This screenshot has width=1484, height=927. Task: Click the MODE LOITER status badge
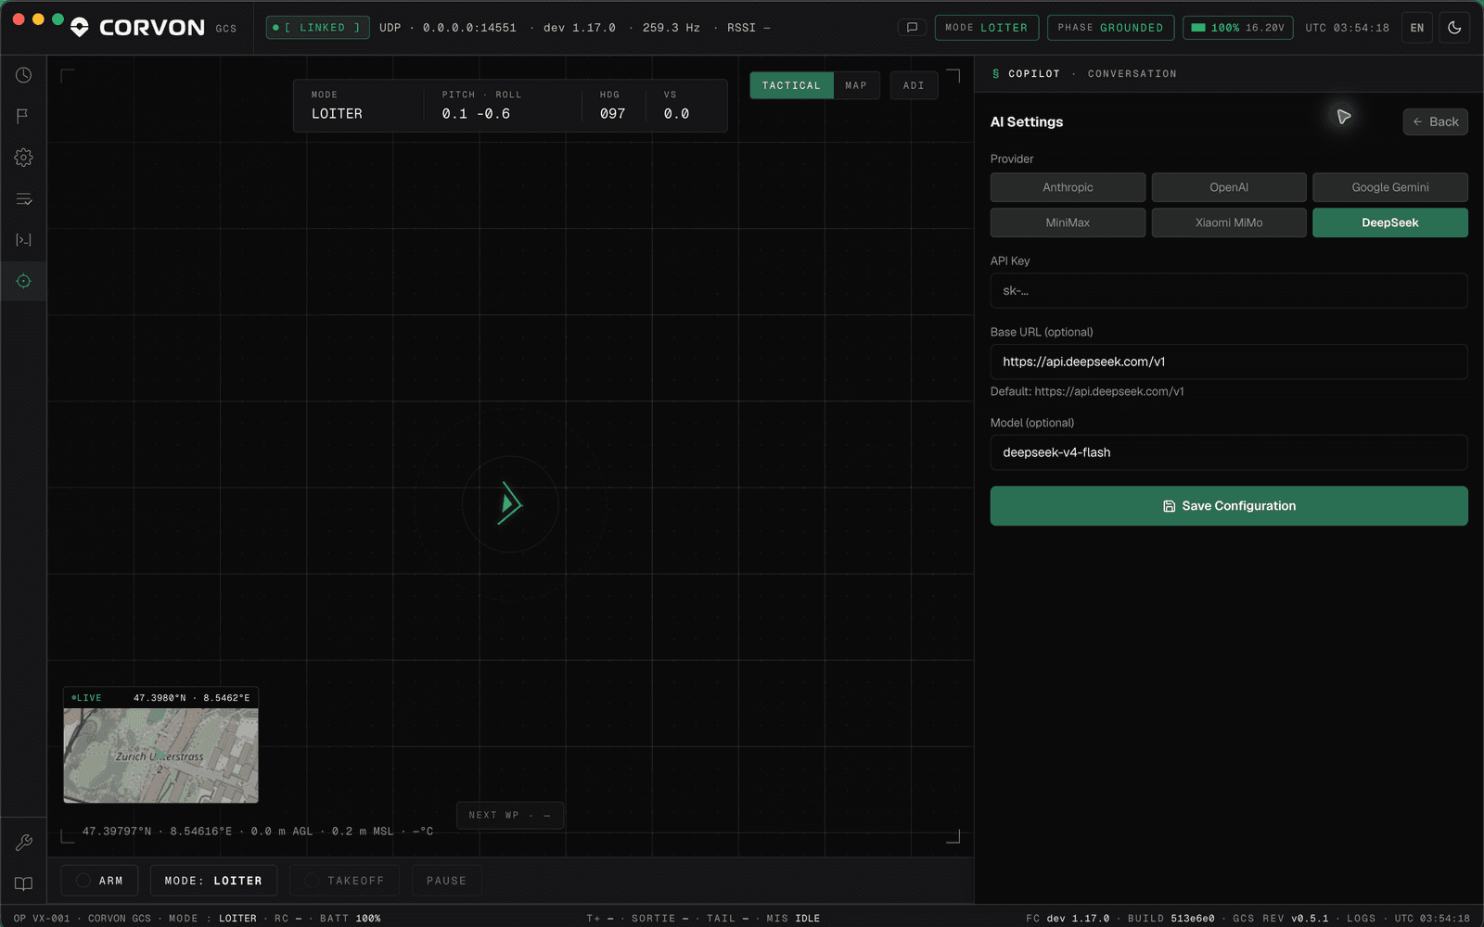pos(986,28)
